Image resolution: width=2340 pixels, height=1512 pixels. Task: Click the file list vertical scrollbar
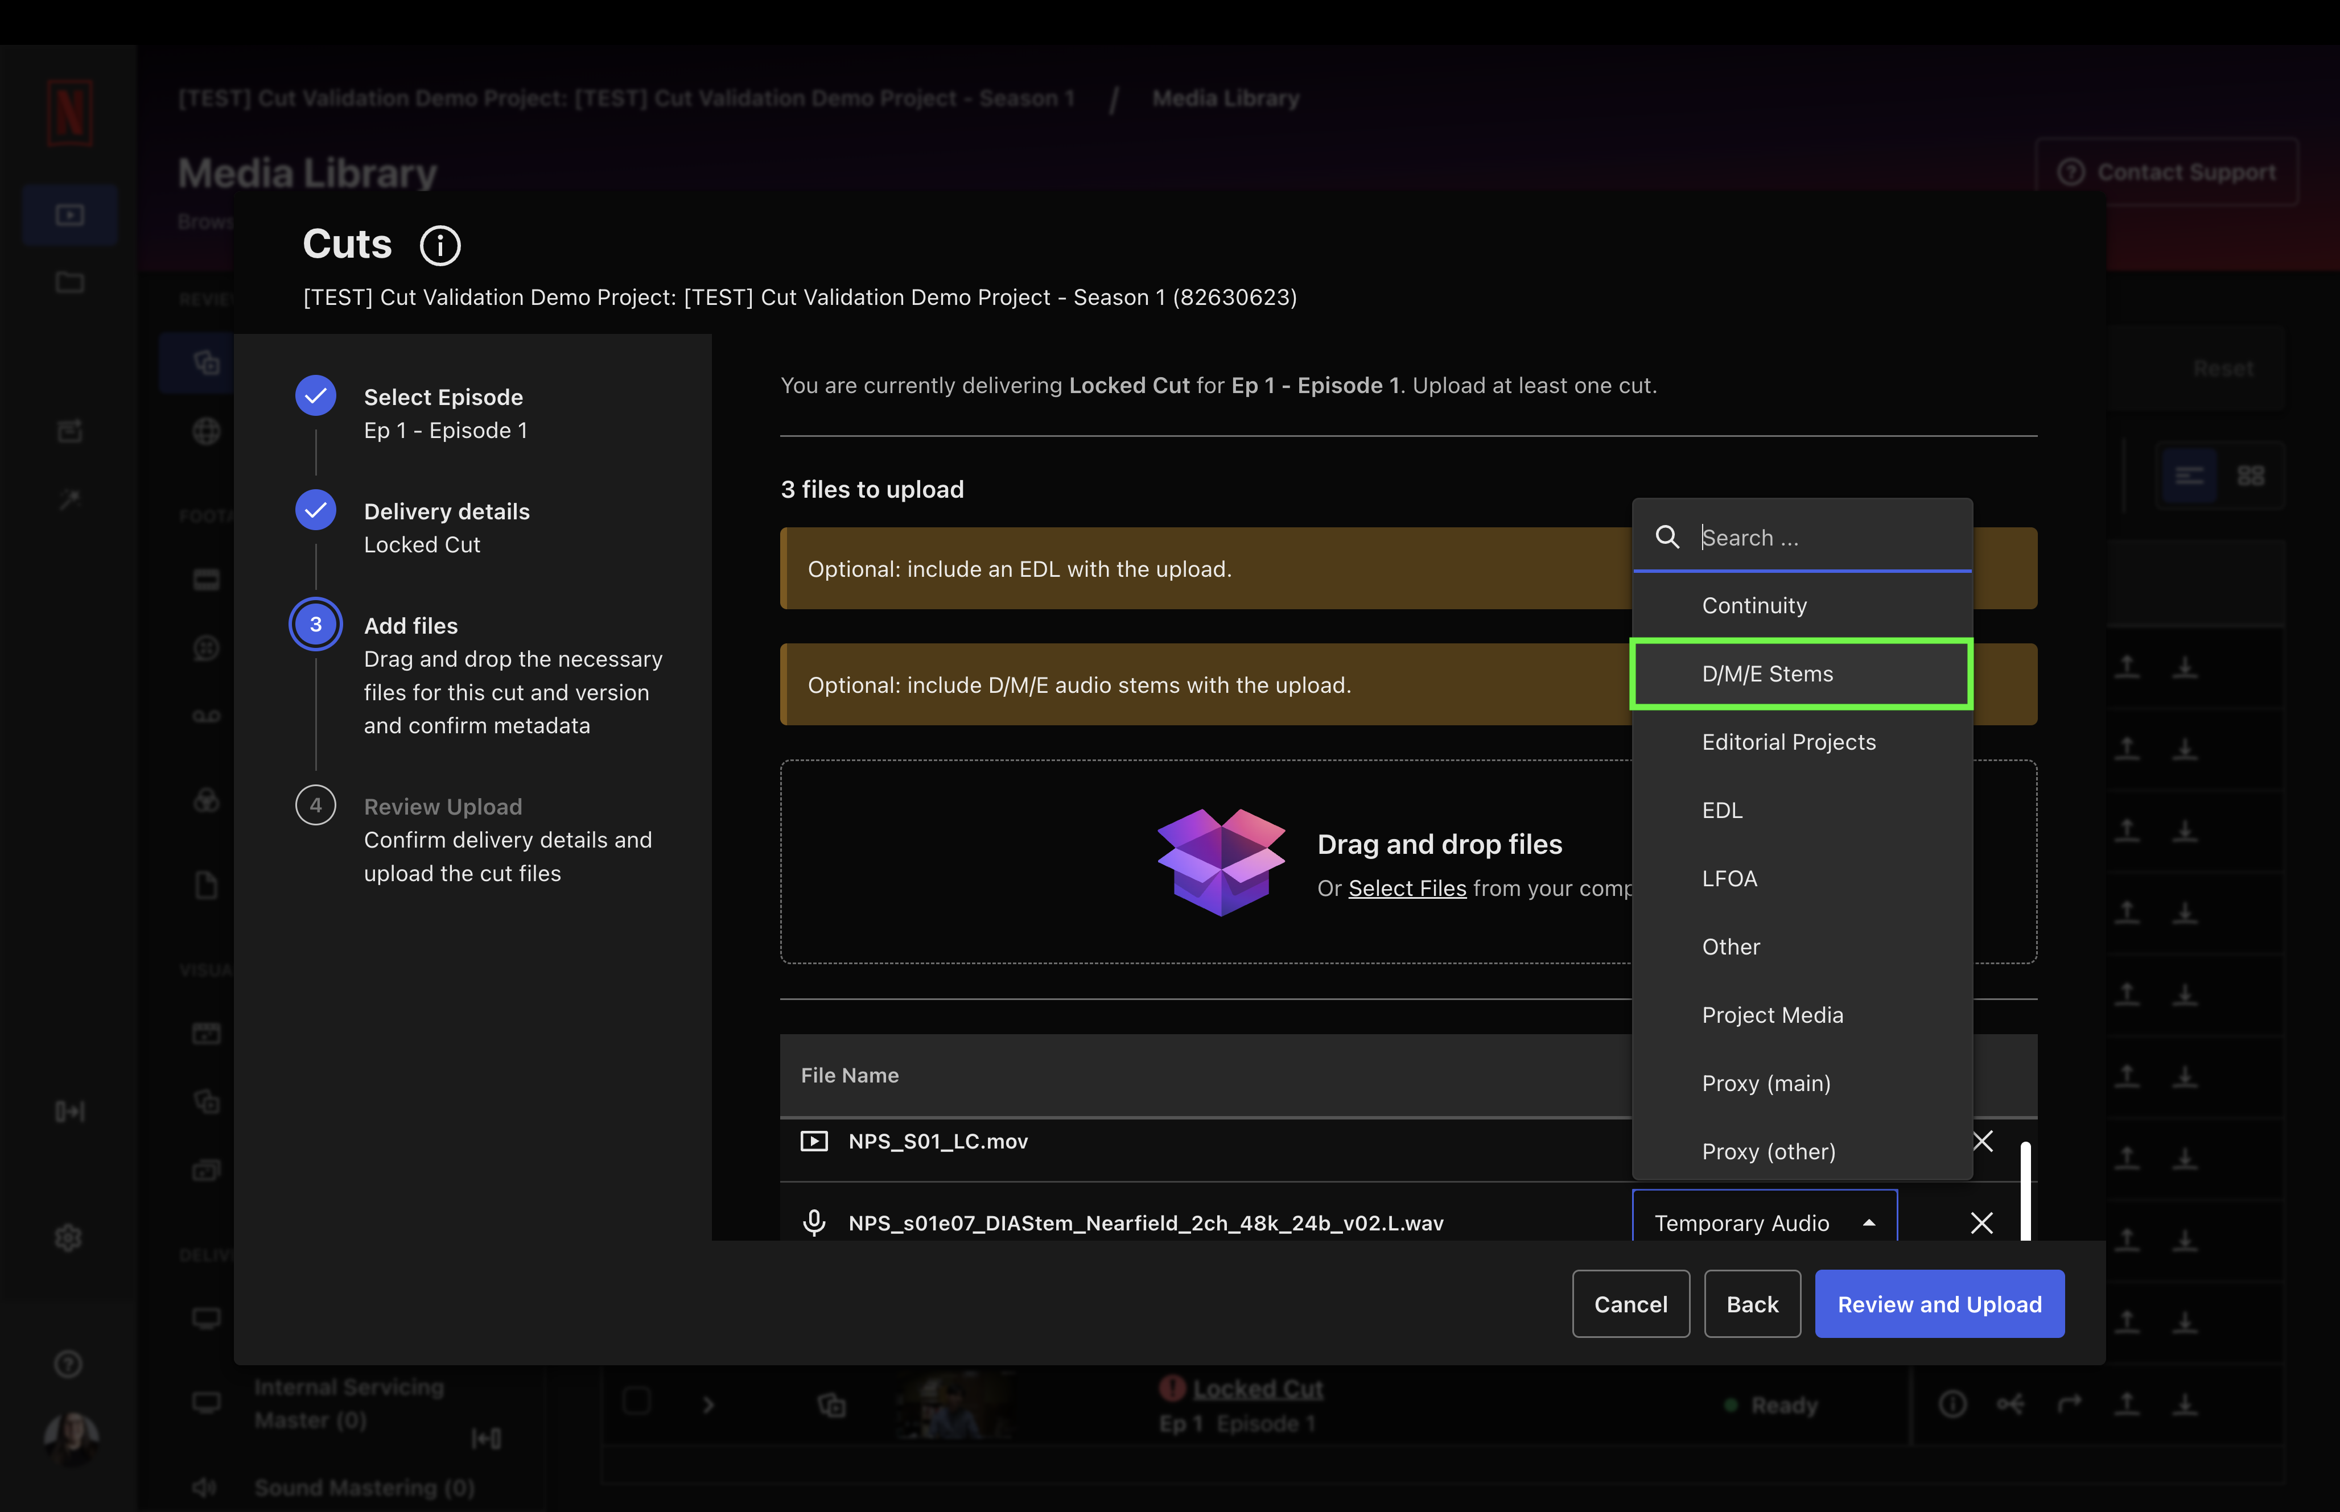tap(2025, 1190)
